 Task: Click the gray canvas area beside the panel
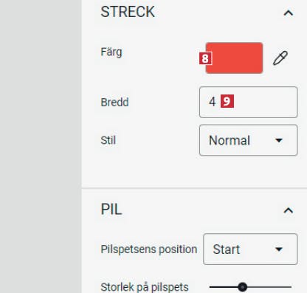[x=41, y=146]
